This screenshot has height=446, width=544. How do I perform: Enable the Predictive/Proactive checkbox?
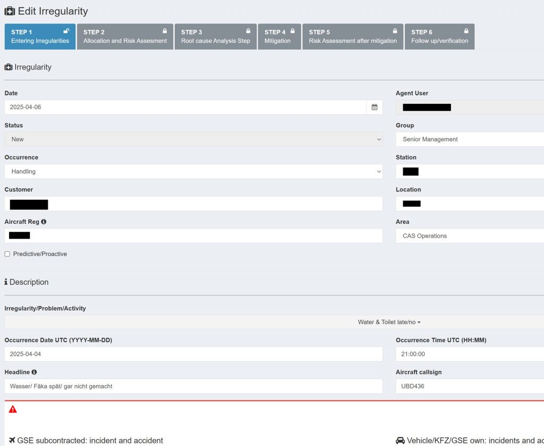coord(7,254)
